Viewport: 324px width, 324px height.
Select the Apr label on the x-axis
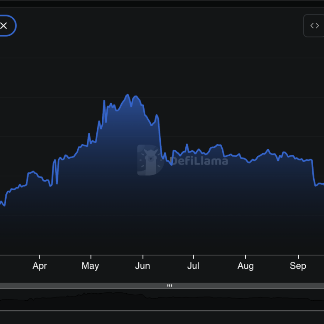pyautogui.click(x=39, y=266)
